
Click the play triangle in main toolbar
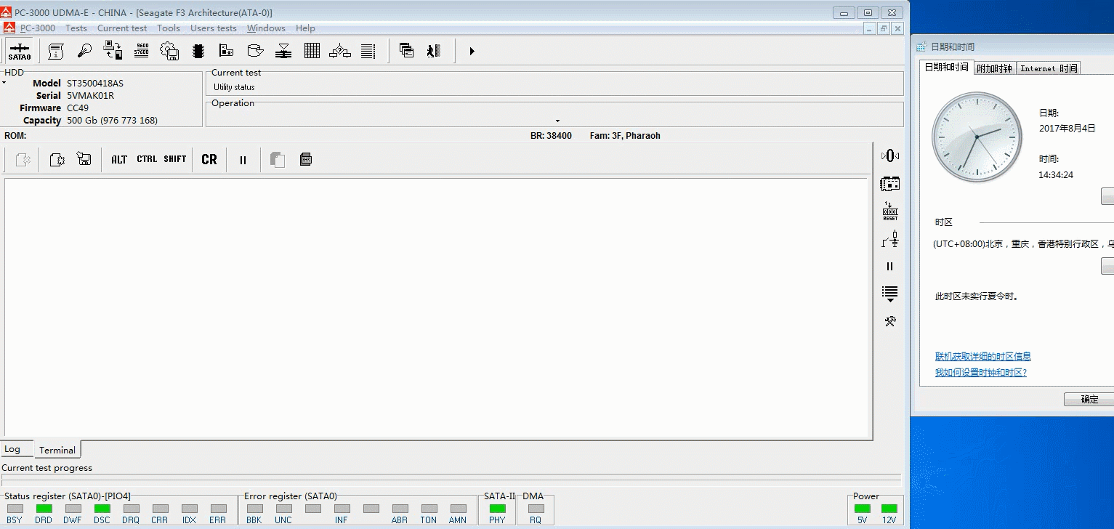472,51
